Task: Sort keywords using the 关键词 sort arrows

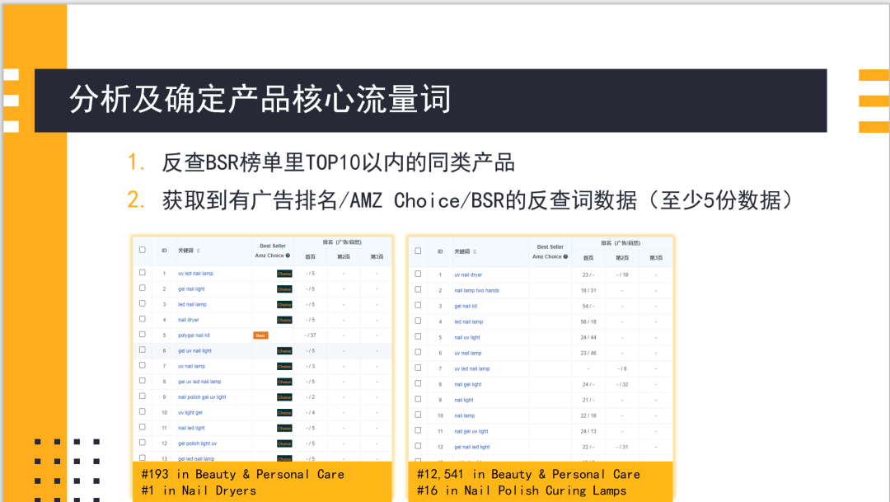Action: coord(198,251)
